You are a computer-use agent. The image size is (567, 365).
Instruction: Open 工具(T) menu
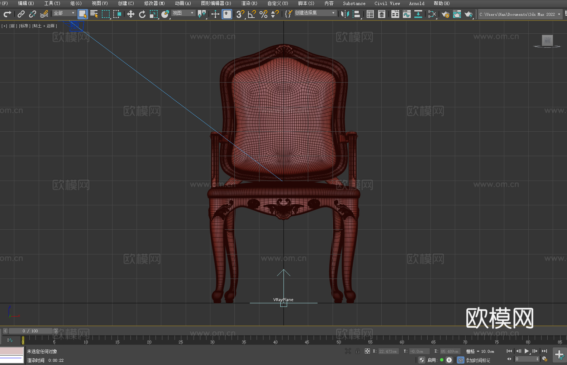point(52,3)
